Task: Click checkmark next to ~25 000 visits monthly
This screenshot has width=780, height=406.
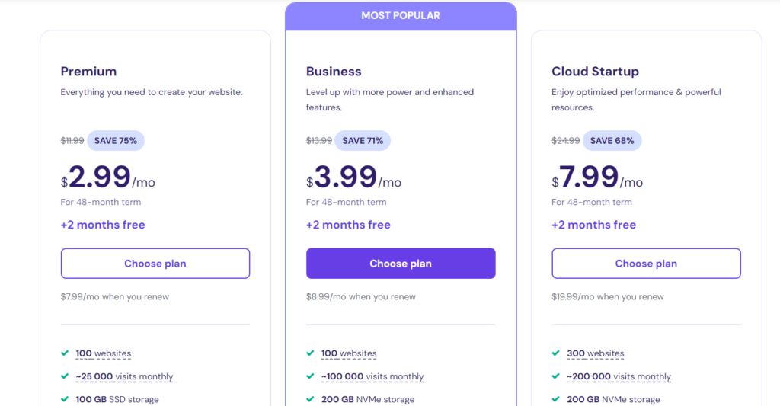Action: (x=65, y=376)
